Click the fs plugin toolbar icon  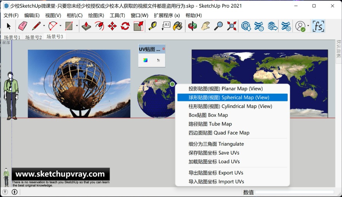tap(318, 26)
